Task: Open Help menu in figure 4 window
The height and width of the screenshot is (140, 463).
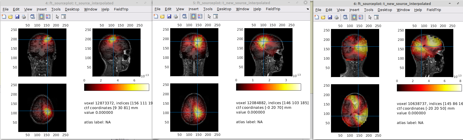Action: click(x=105, y=9)
